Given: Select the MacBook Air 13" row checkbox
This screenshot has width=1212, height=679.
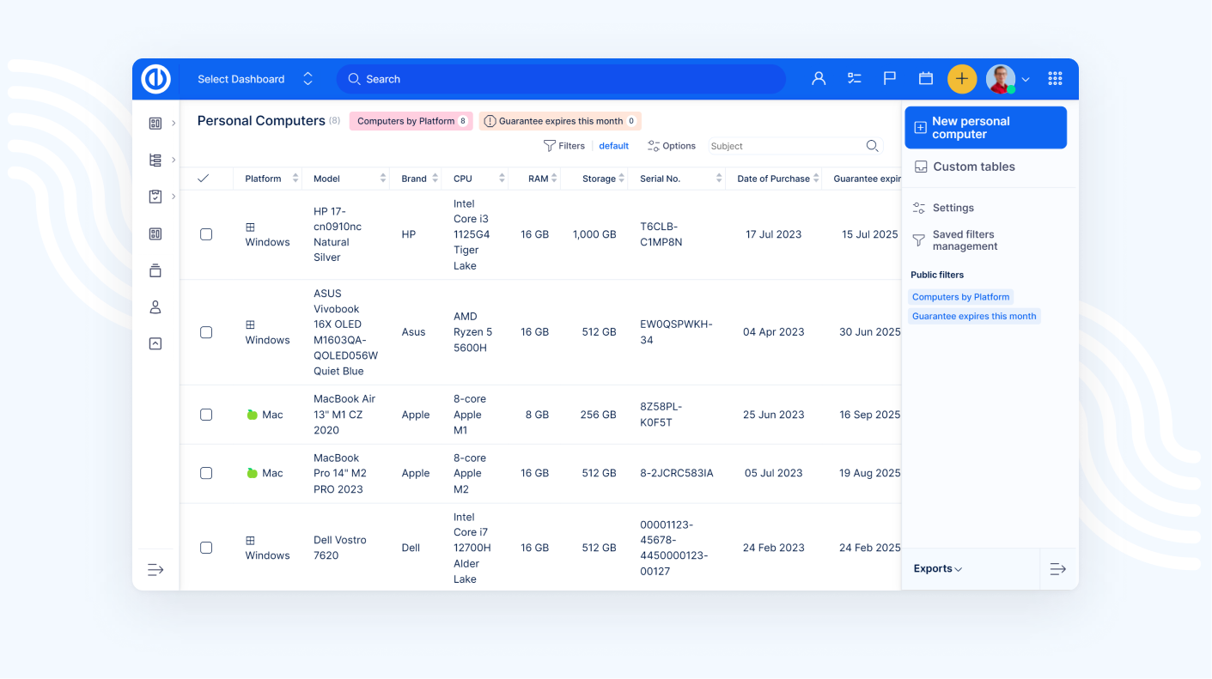Looking at the screenshot, I should coord(206,415).
